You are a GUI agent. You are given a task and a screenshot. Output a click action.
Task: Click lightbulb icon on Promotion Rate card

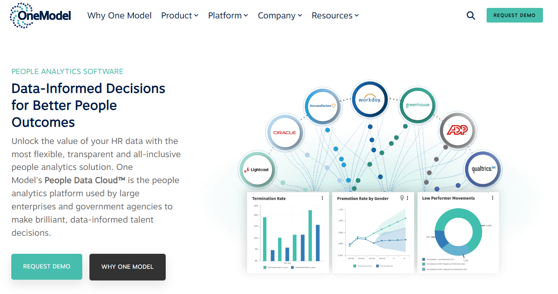[x=402, y=198]
